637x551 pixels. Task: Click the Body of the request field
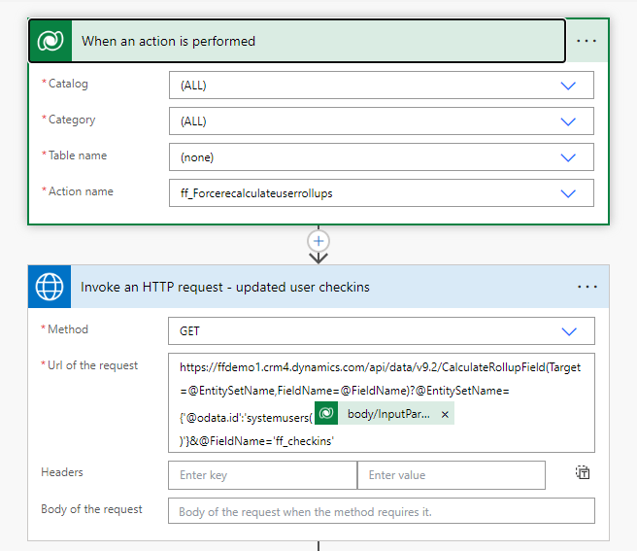[381, 511]
